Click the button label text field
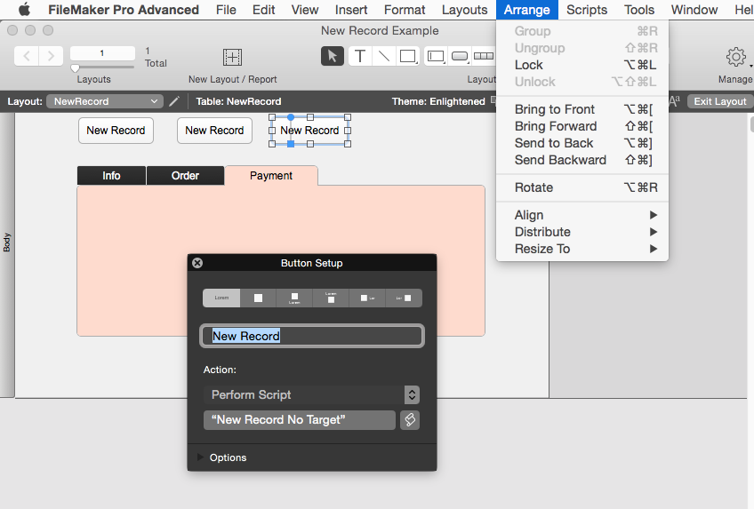 pos(312,336)
